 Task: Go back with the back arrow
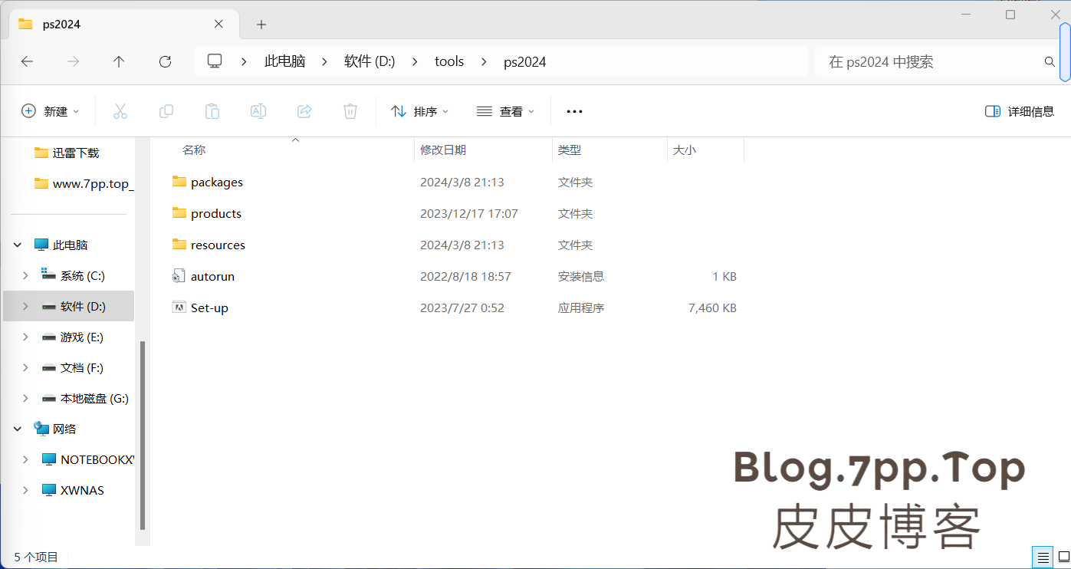tap(28, 62)
